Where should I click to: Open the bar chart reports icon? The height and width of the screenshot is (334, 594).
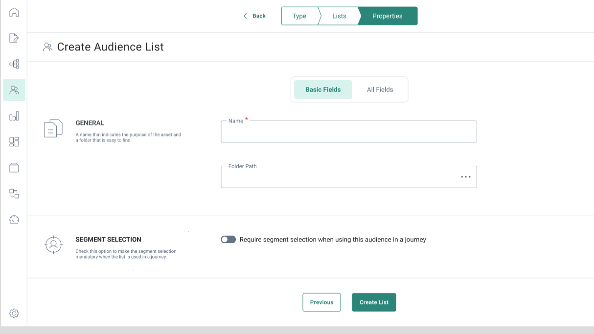click(14, 116)
